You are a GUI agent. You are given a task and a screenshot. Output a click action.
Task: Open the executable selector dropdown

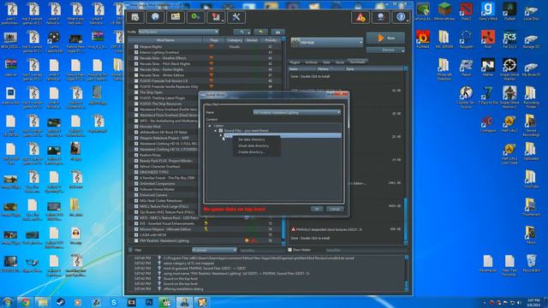(327, 42)
